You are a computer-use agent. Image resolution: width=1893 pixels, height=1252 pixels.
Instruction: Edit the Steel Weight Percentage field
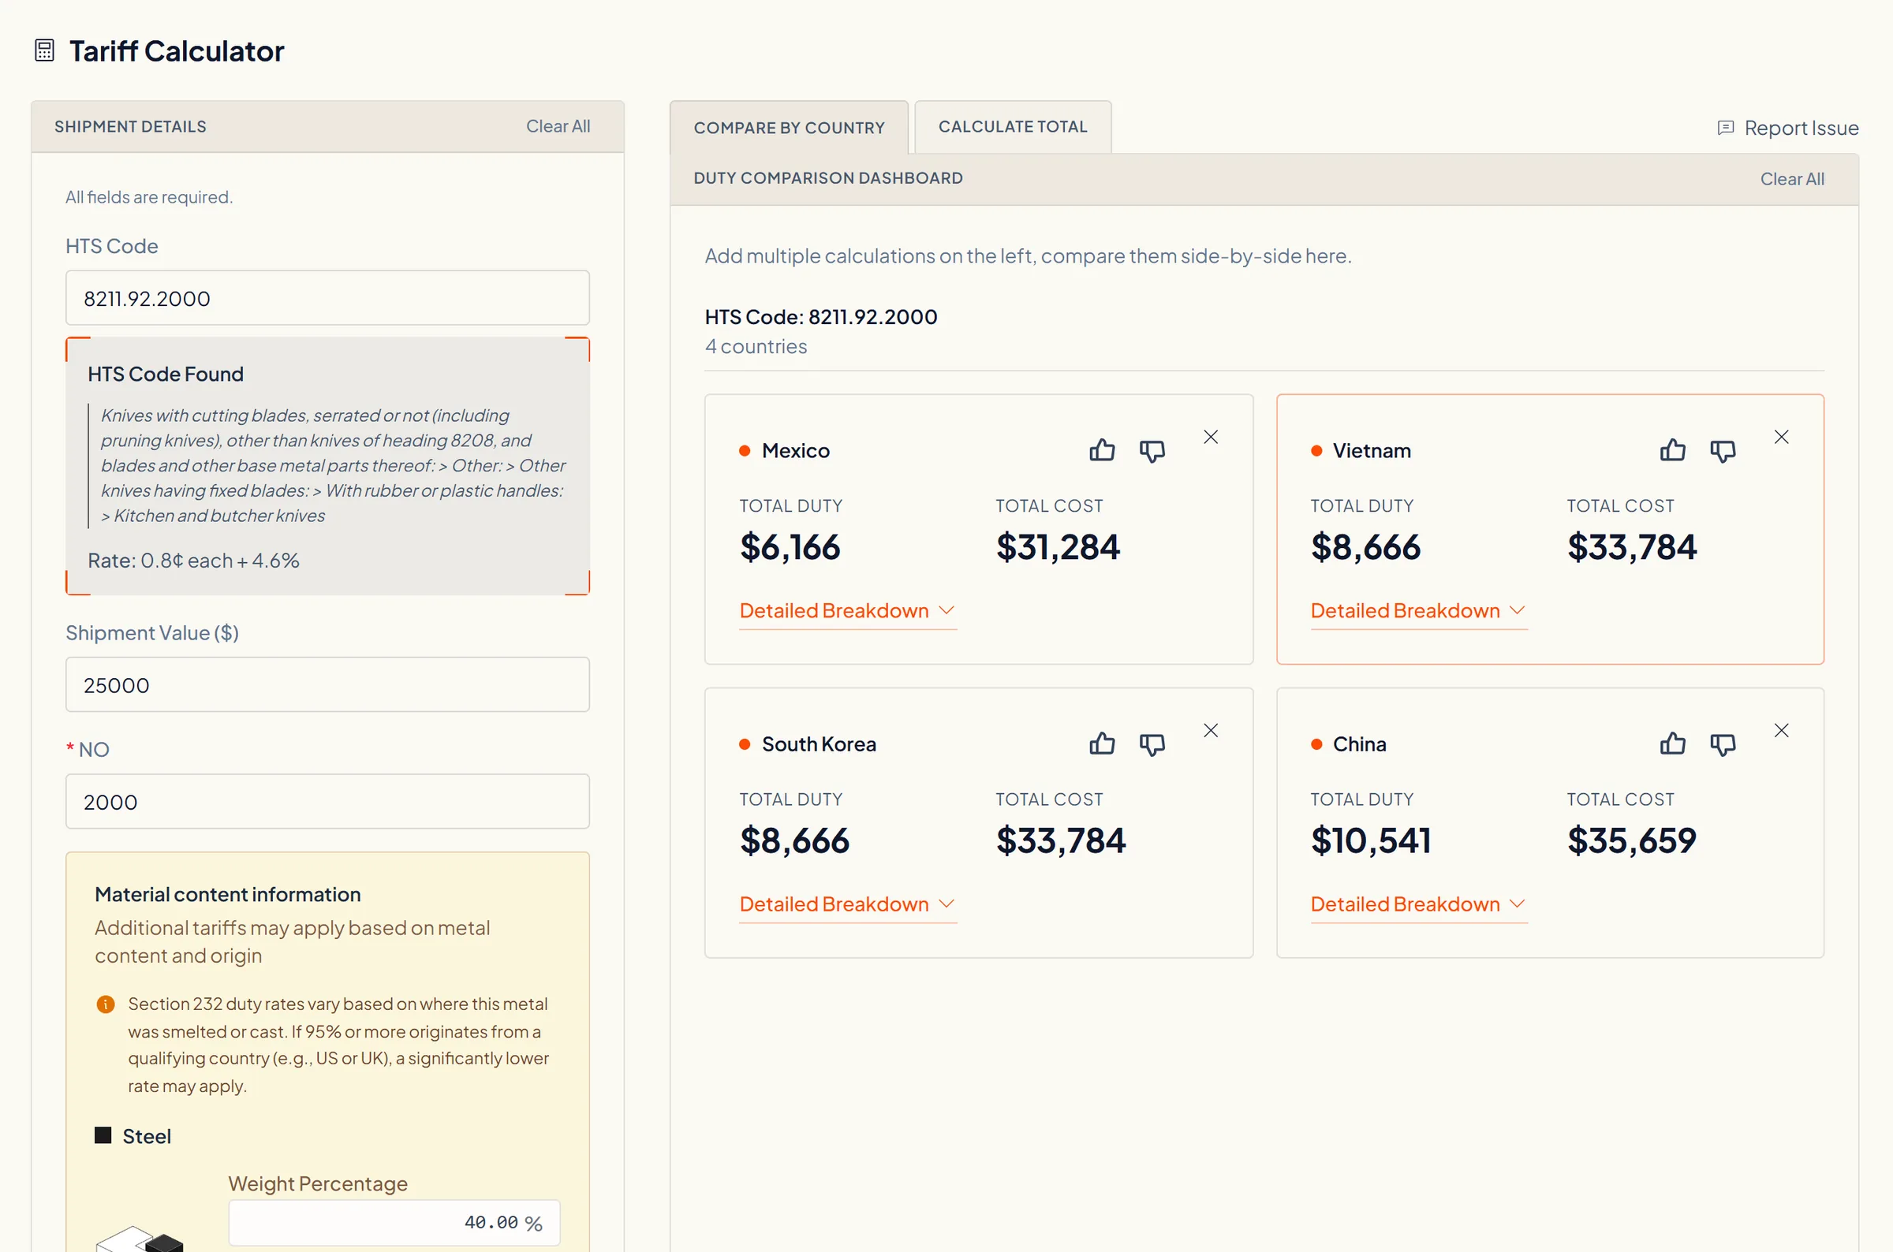[394, 1223]
